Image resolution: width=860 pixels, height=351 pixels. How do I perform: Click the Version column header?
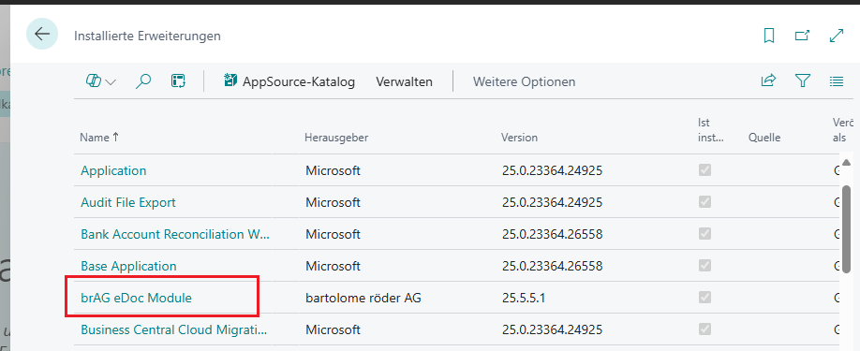point(519,138)
